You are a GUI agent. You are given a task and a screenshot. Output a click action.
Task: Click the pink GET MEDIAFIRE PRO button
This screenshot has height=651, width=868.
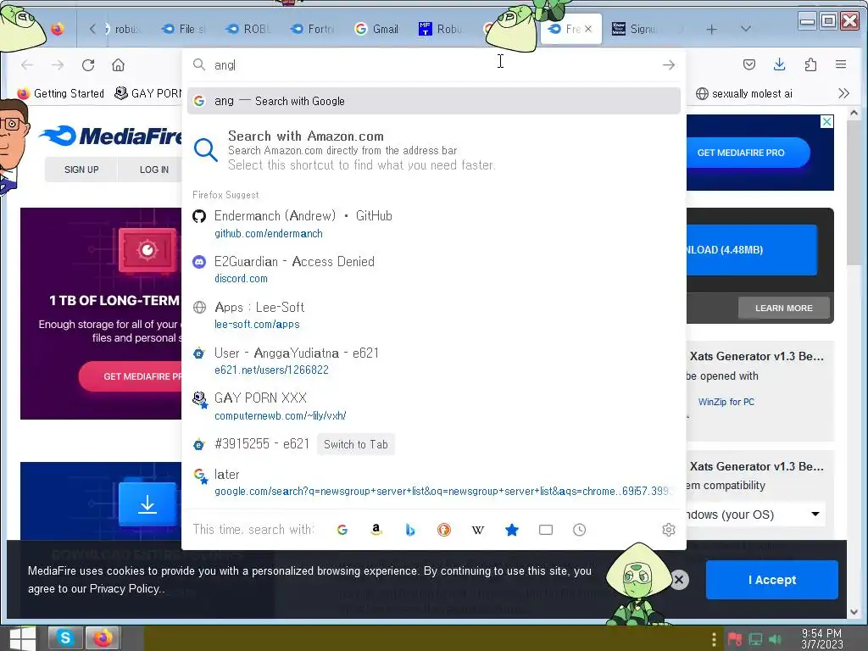131,376
